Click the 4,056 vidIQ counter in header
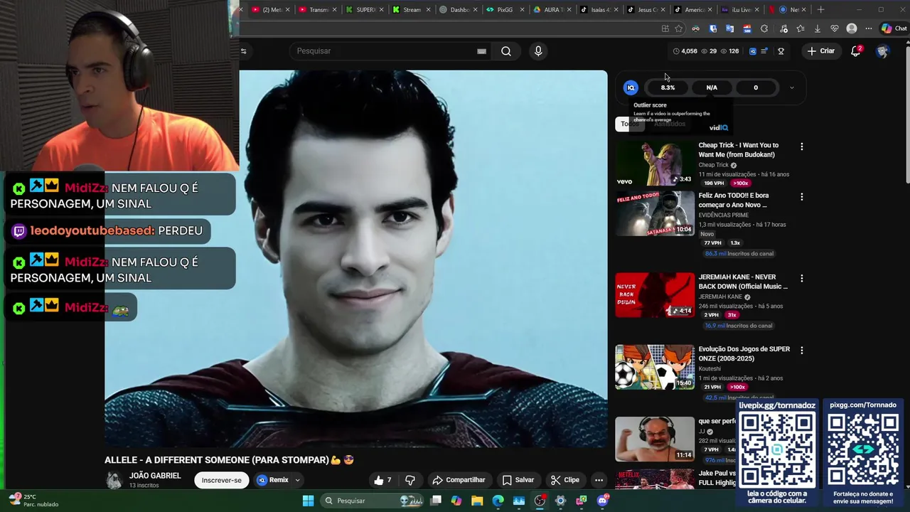This screenshot has width=910, height=512. [x=685, y=51]
